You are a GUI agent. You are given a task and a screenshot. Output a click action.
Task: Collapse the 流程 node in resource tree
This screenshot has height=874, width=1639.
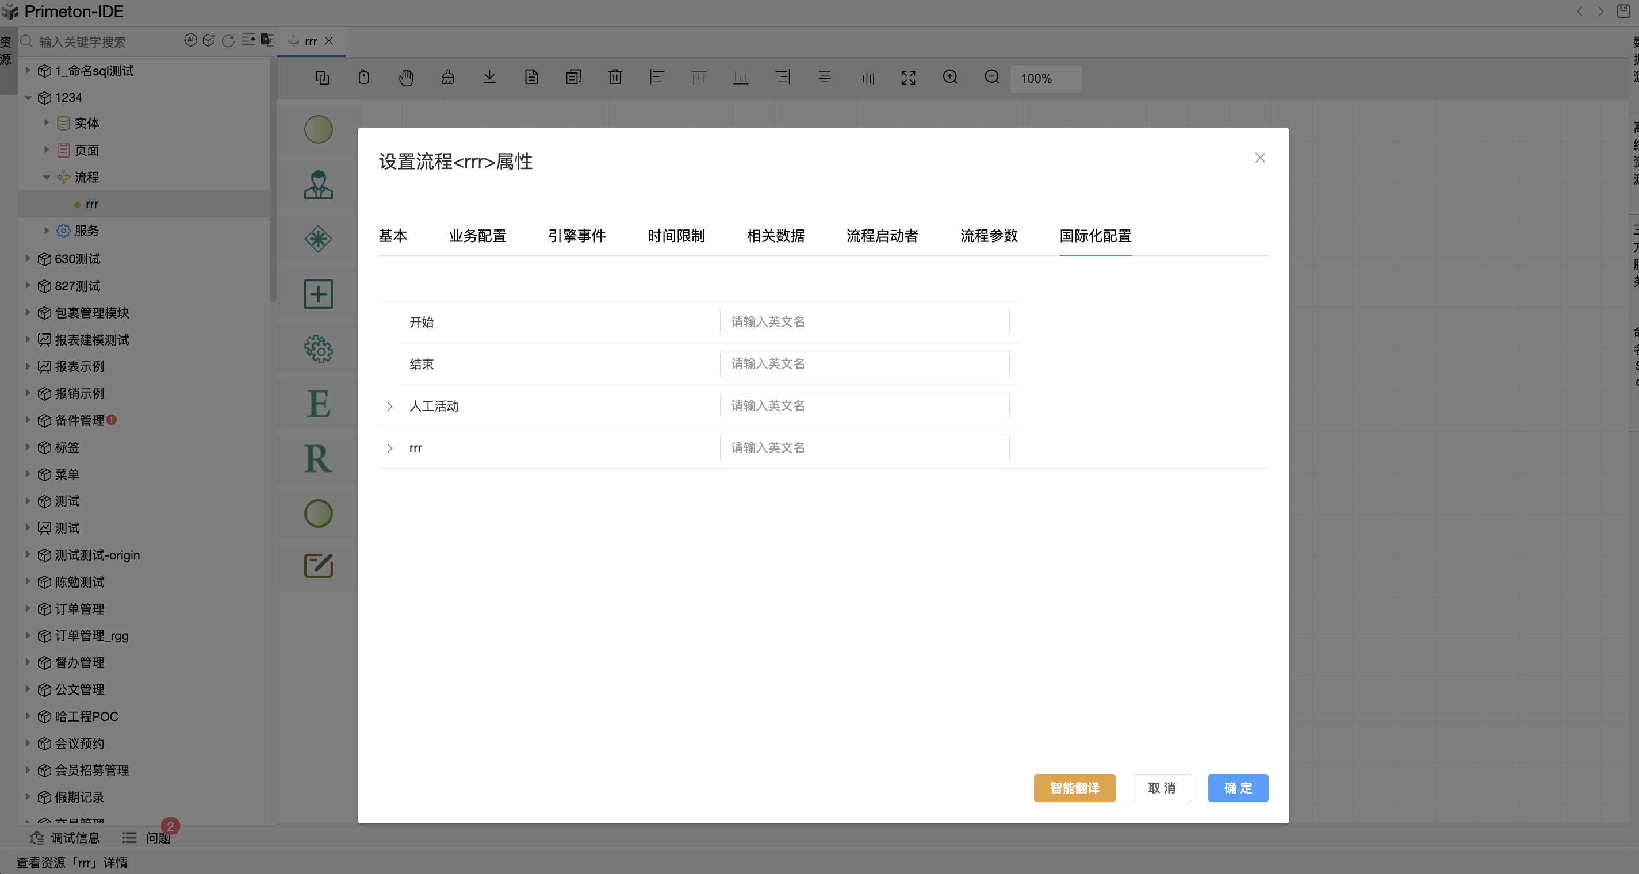click(46, 178)
